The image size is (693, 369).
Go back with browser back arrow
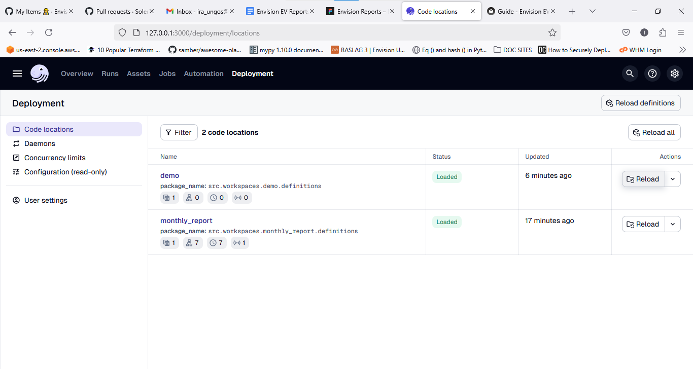(x=12, y=32)
